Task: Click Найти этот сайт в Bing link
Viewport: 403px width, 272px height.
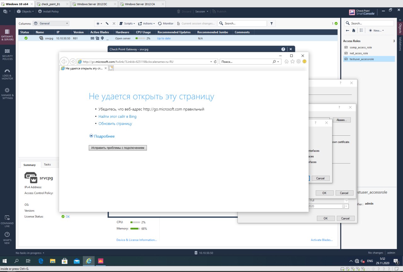Action: (x=117, y=117)
